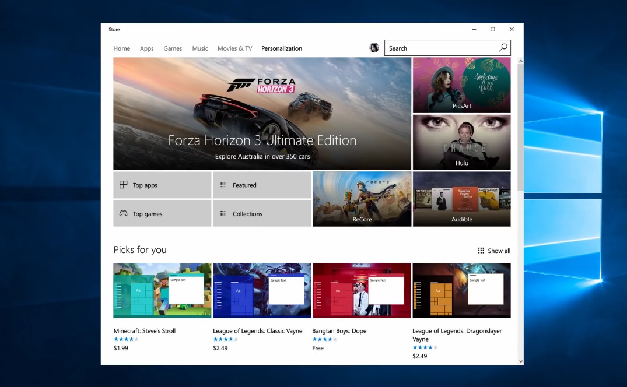Screen dimensions: 627x387
Task: Minimize the Store window
Action: coord(474,29)
